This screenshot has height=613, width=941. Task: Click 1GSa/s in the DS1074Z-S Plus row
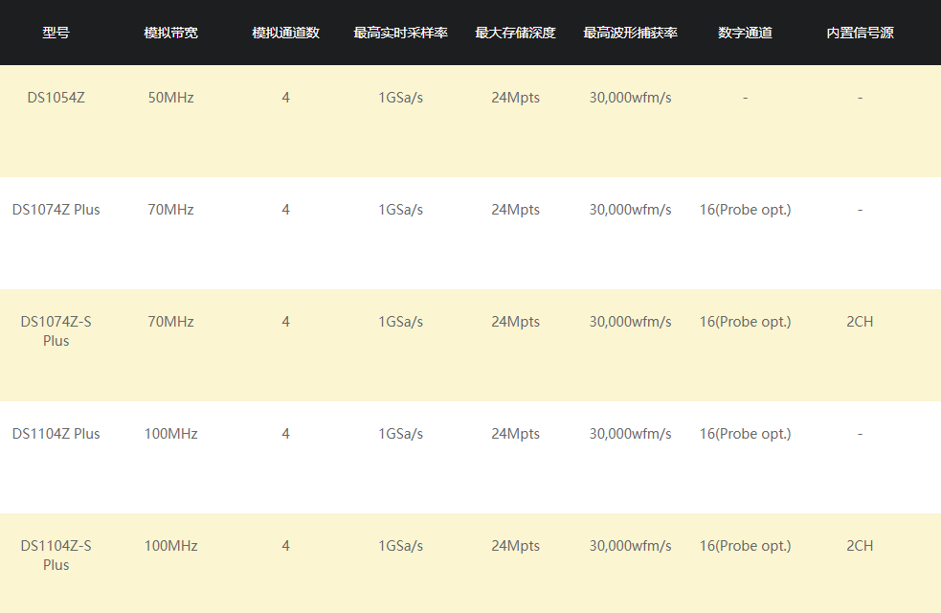click(x=400, y=322)
